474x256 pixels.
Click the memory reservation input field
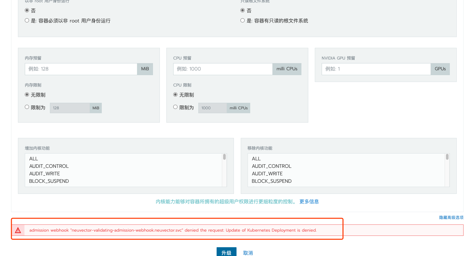coord(81,69)
